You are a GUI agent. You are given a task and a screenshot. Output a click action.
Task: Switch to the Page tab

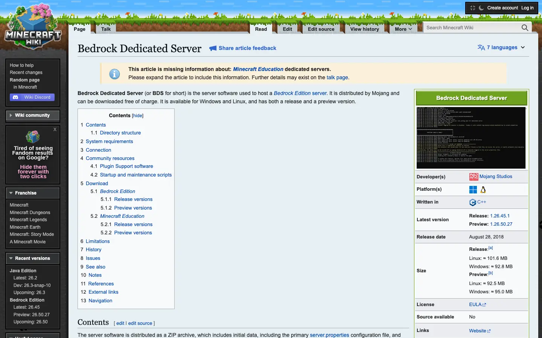click(79, 29)
